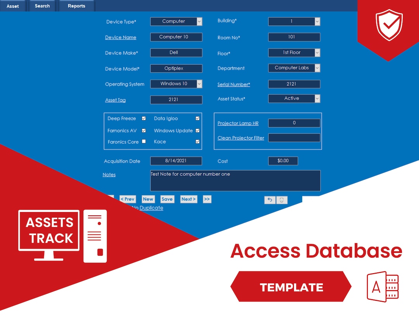Viewport: 419px width, 326px height.
Task: Jump to last record with the >> icon
Action: coord(207,199)
